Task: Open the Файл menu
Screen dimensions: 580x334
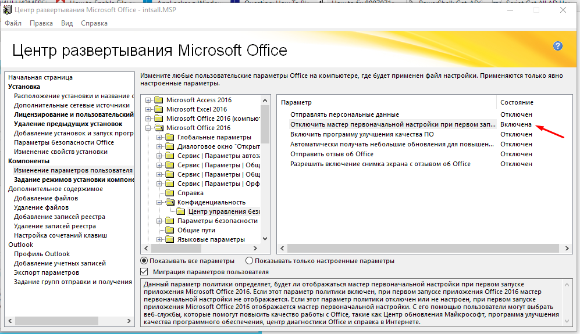Action: coord(13,23)
